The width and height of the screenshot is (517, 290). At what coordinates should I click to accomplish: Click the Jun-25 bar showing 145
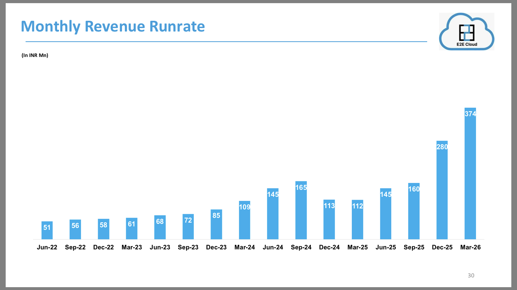coord(386,214)
